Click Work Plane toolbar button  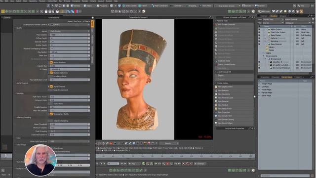point(205,6)
